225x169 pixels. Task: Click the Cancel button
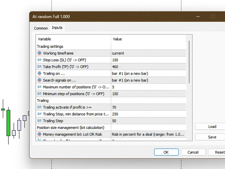pos(193,152)
